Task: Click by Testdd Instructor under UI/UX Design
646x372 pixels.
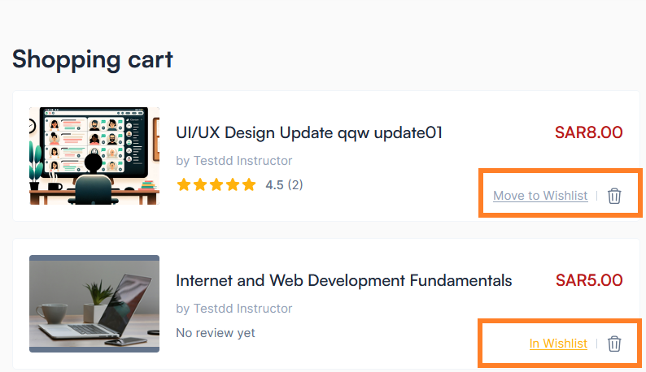Action: (x=234, y=161)
